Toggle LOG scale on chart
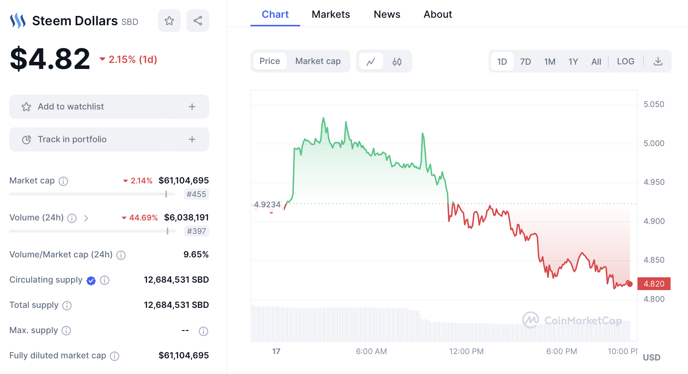The height and width of the screenshot is (374, 688). click(x=625, y=62)
